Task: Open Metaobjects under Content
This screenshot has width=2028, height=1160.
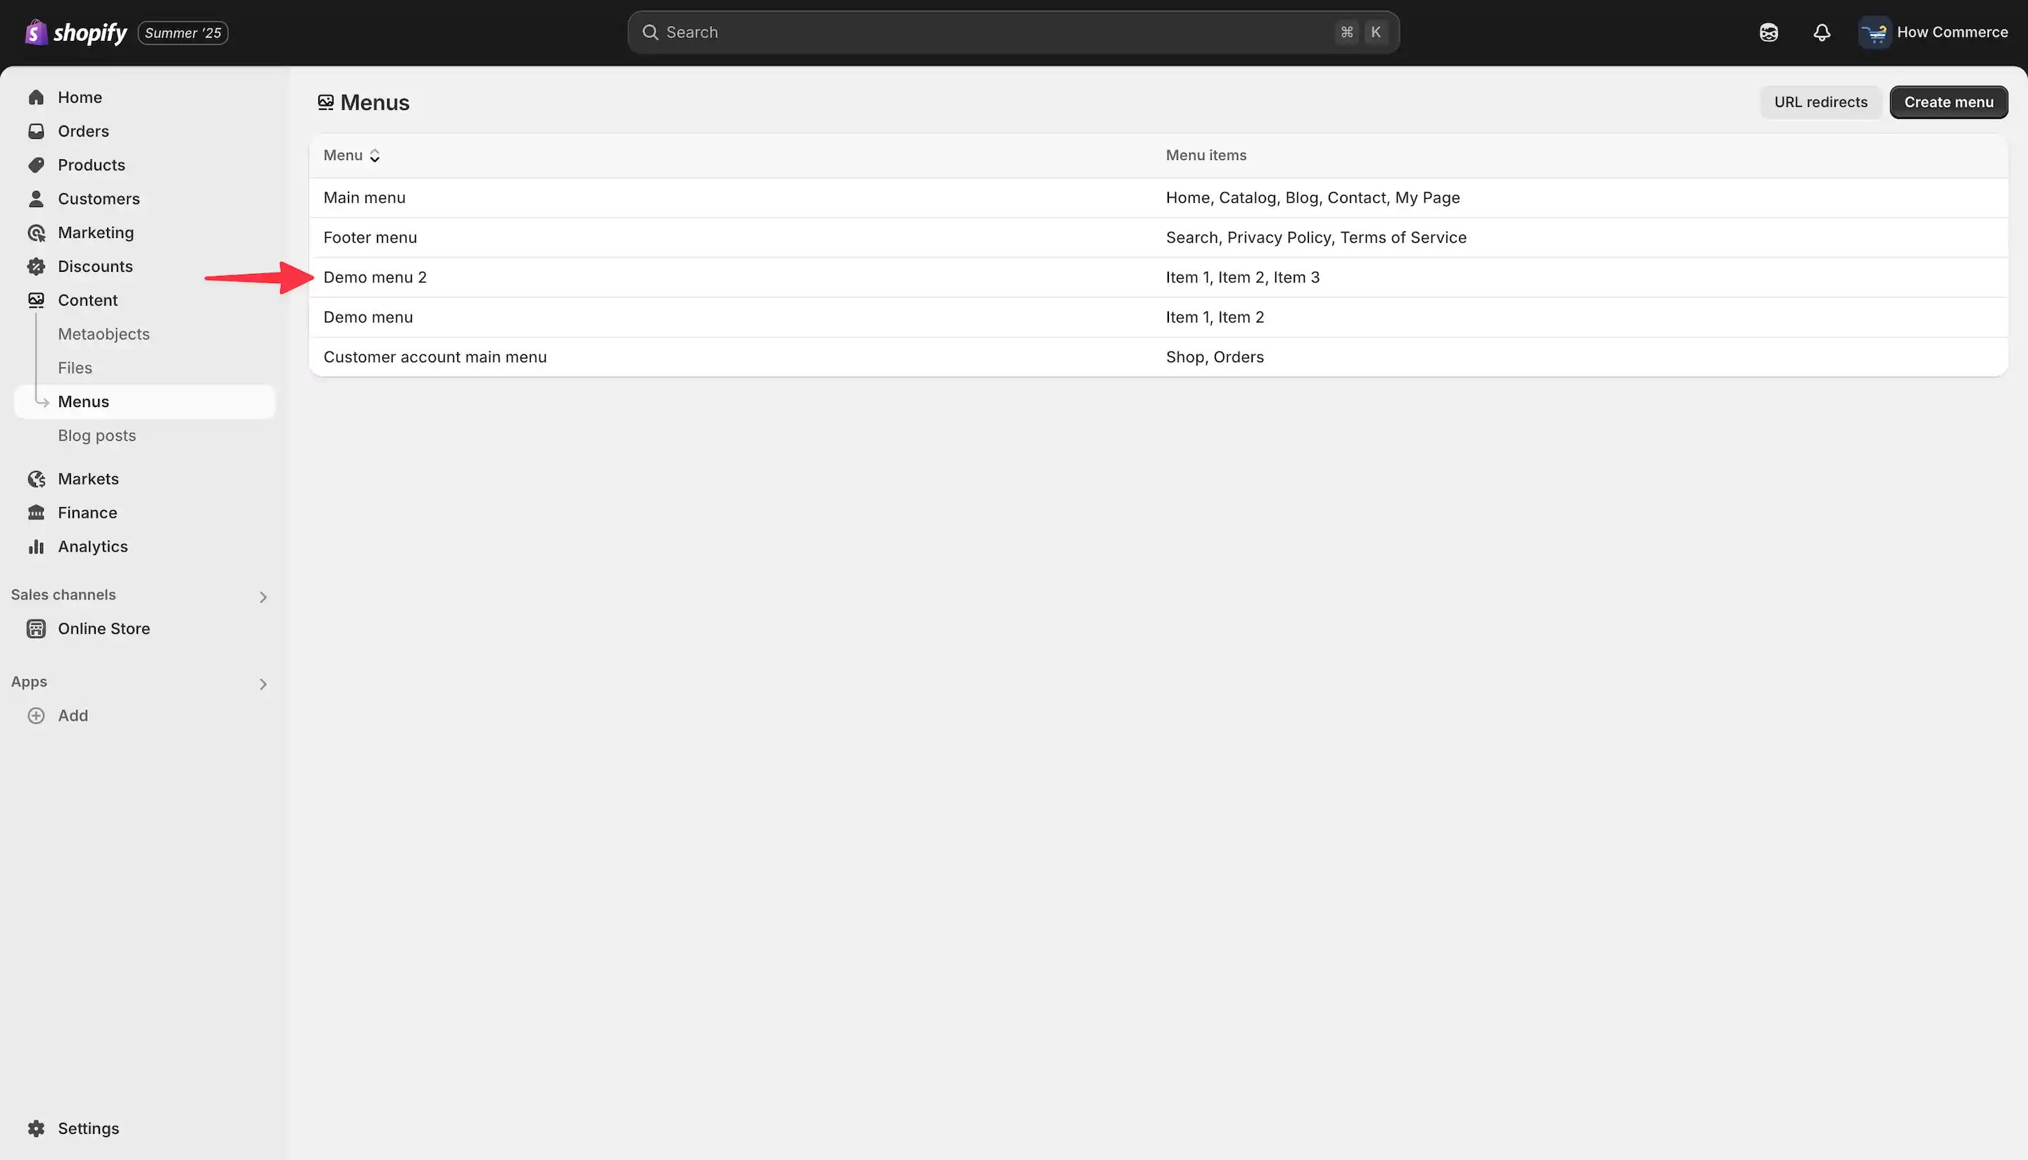Action: (104, 334)
